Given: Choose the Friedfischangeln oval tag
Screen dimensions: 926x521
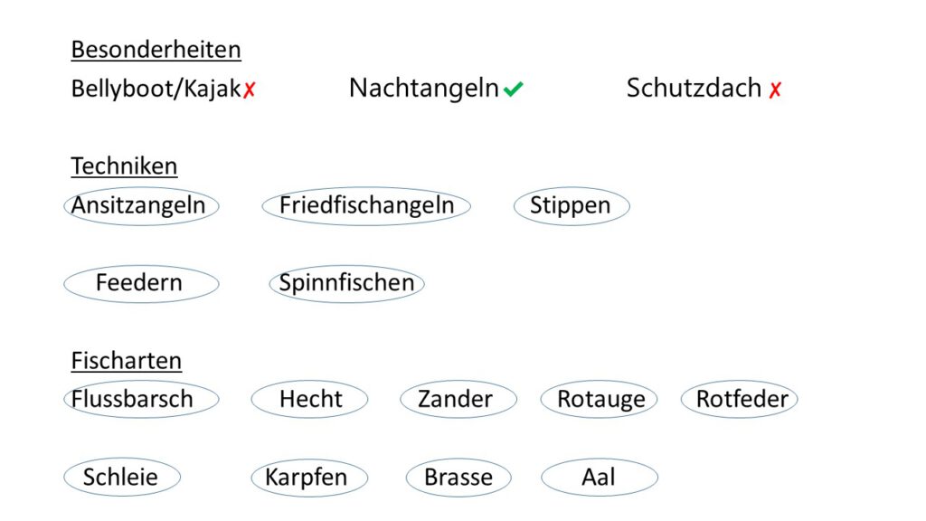Looking at the screenshot, I should 366,205.
